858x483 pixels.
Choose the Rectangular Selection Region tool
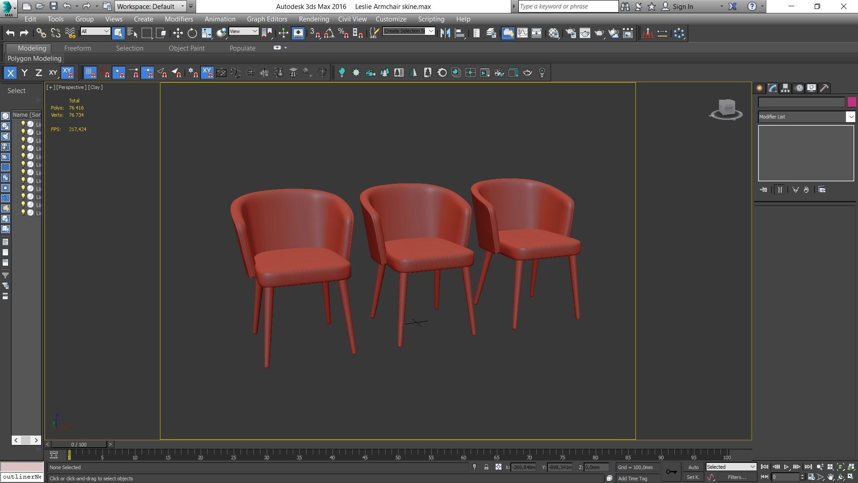147,33
